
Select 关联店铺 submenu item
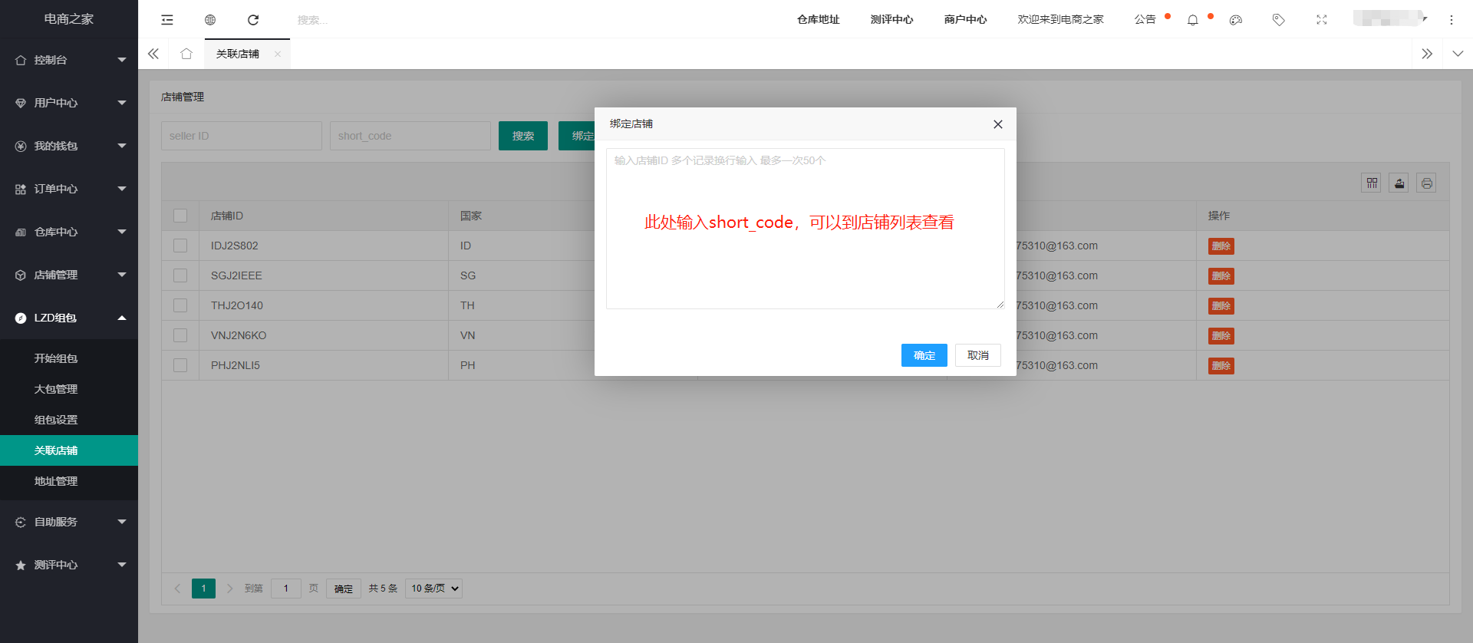(69, 450)
